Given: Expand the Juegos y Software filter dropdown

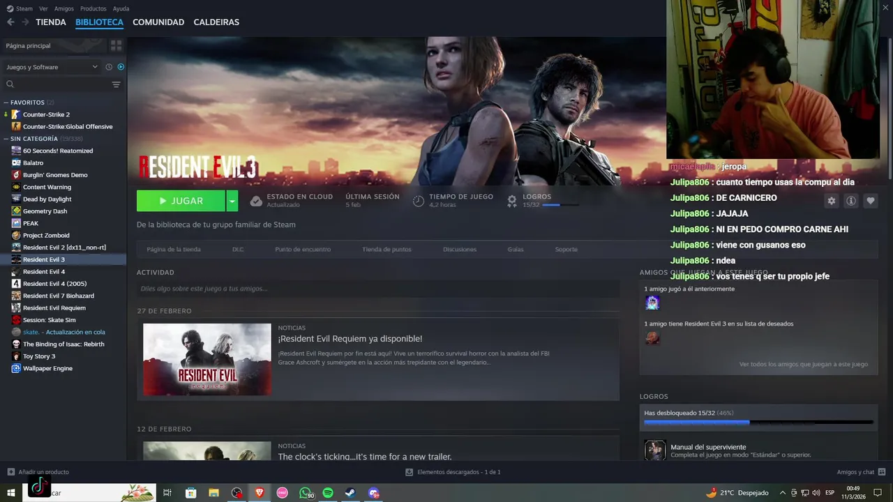Looking at the screenshot, I should tap(52, 67).
